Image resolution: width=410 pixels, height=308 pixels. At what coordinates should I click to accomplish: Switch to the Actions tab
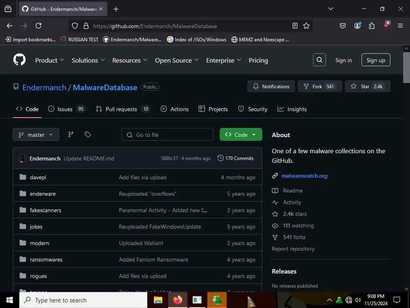click(x=175, y=109)
